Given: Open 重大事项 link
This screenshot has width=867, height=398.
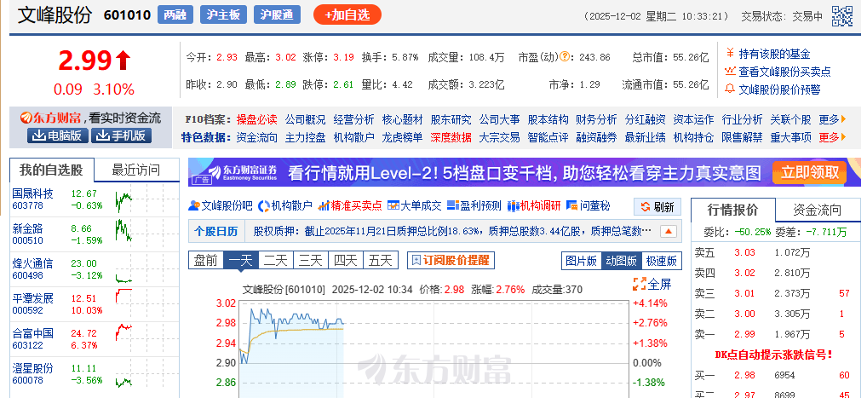Looking at the screenshot, I should [790, 137].
